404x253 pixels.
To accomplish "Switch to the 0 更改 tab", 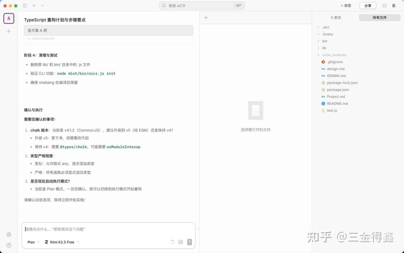I will click(x=336, y=18).
